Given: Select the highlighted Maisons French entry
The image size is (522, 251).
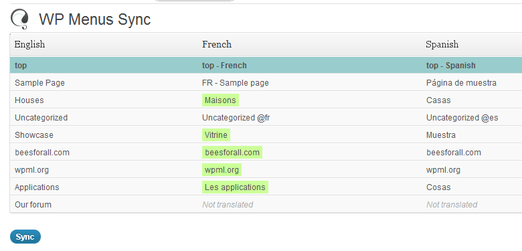Looking at the screenshot, I should (x=220, y=100).
